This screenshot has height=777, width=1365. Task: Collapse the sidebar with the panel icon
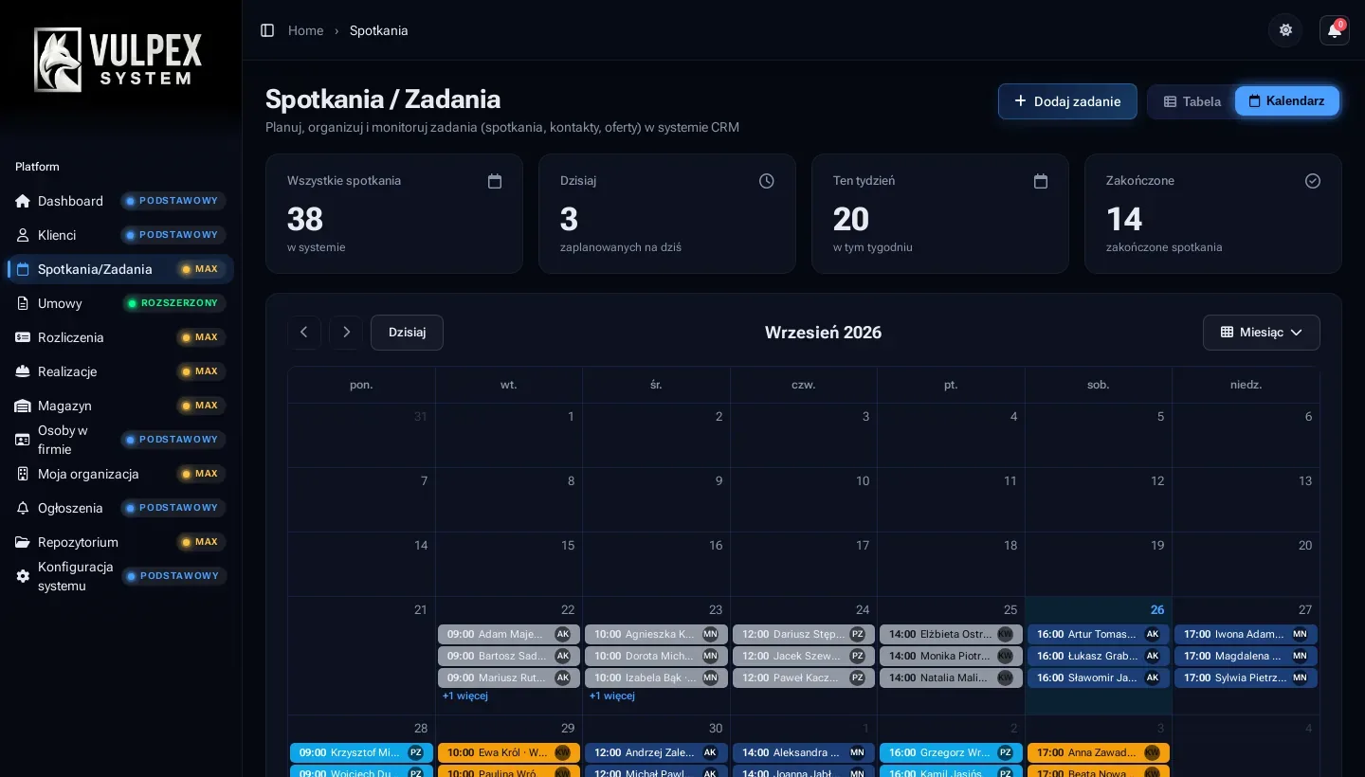267,30
